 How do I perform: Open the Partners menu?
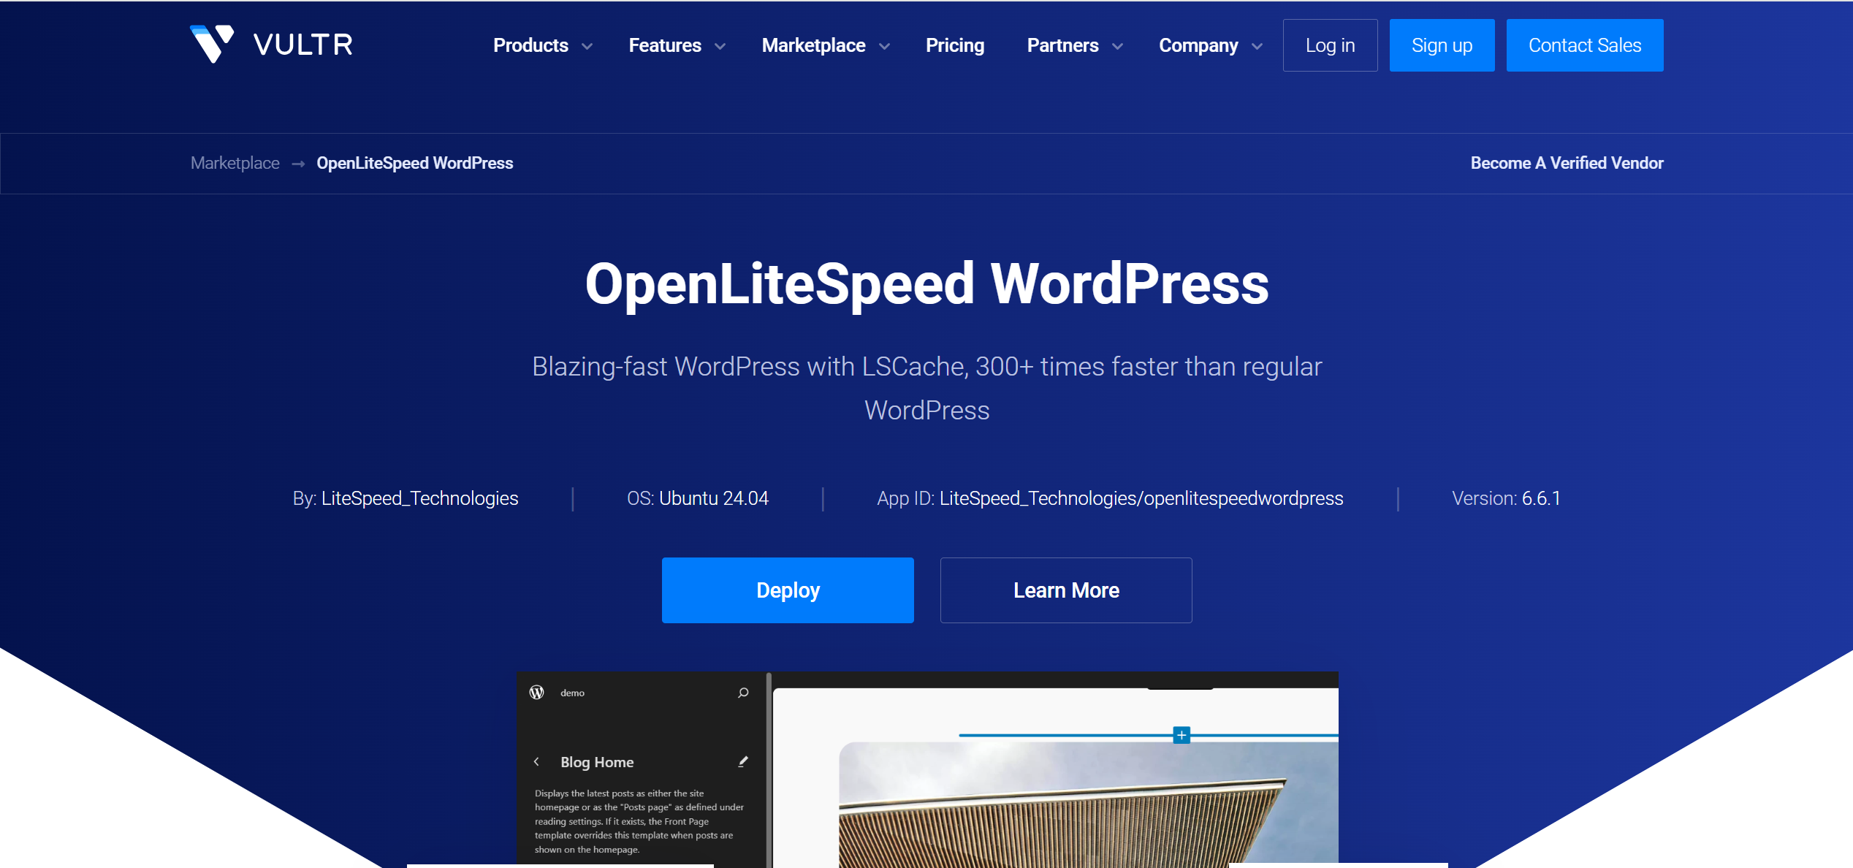point(1062,45)
